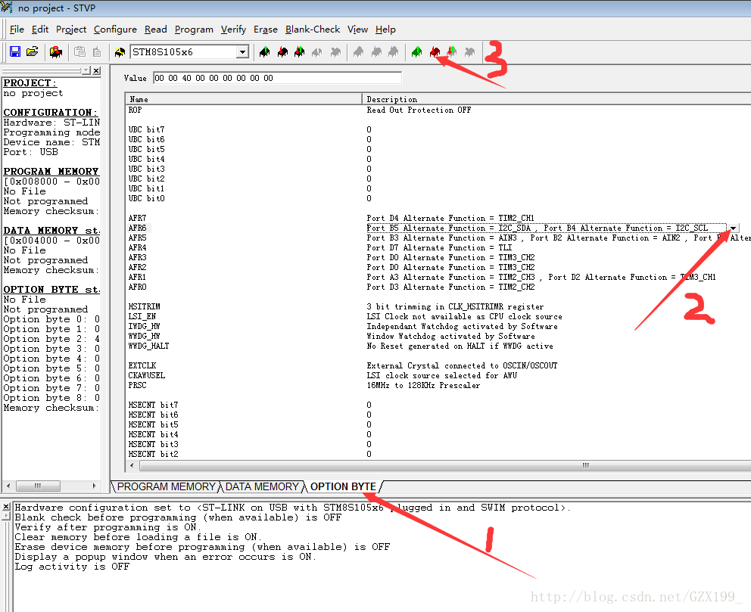Open the Erase menu
Image resolution: width=751 pixels, height=612 pixels.
tap(266, 30)
